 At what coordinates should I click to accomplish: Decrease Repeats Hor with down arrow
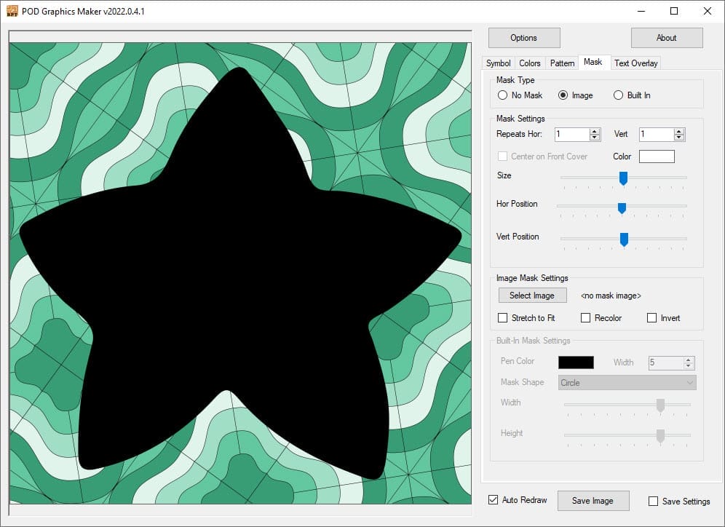coord(595,138)
